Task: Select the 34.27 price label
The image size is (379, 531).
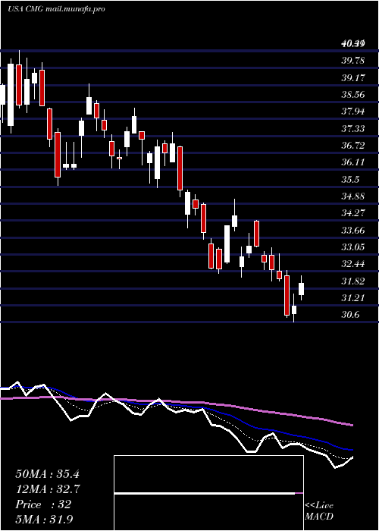Action: coord(353,213)
